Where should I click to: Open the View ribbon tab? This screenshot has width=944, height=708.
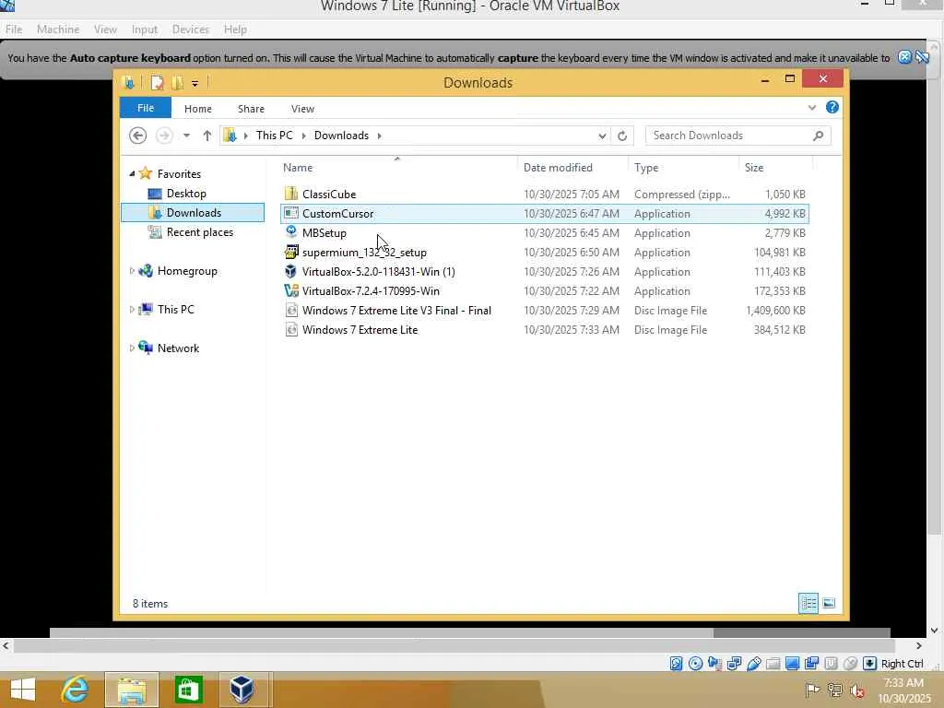pyautogui.click(x=302, y=109)
